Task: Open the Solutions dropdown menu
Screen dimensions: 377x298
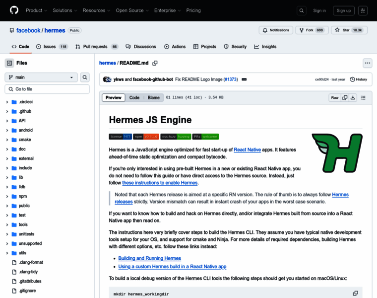Action: [65, 10]
